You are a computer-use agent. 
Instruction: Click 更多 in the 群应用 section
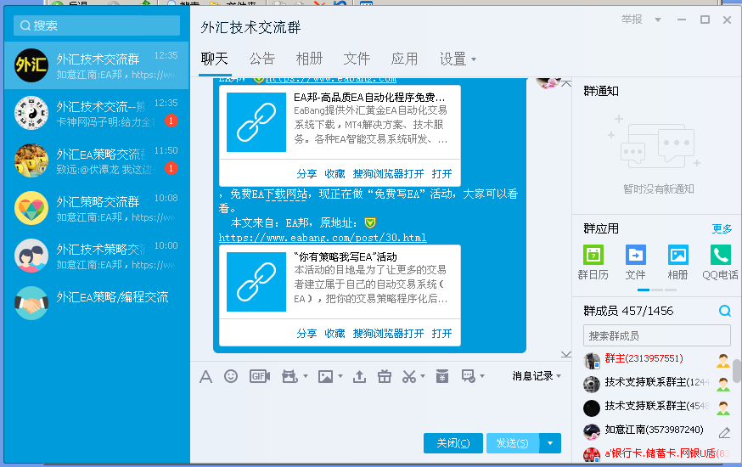click(x=722, y=229)
